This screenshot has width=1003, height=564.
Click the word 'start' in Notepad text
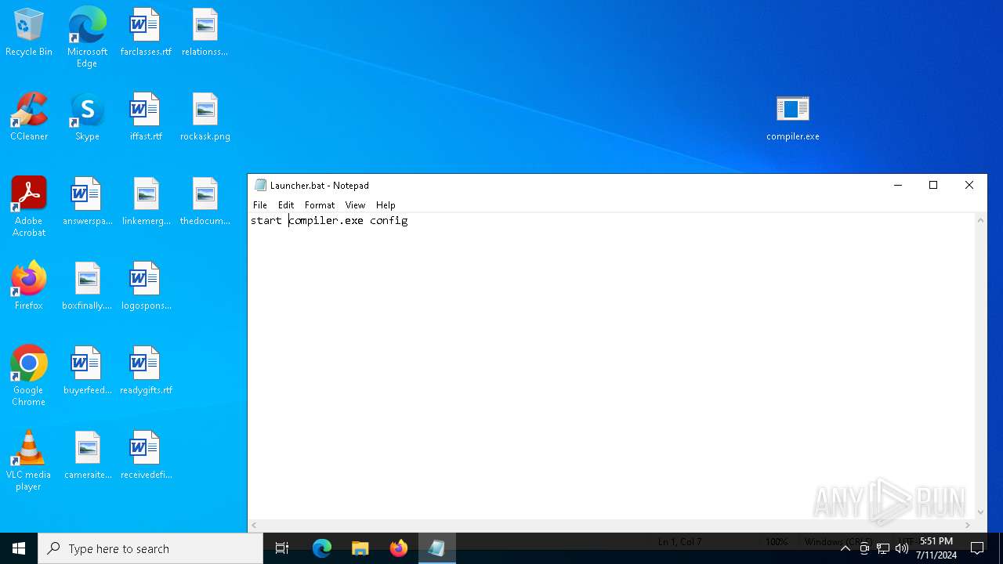pyautogui.click(x=266, y=221)
